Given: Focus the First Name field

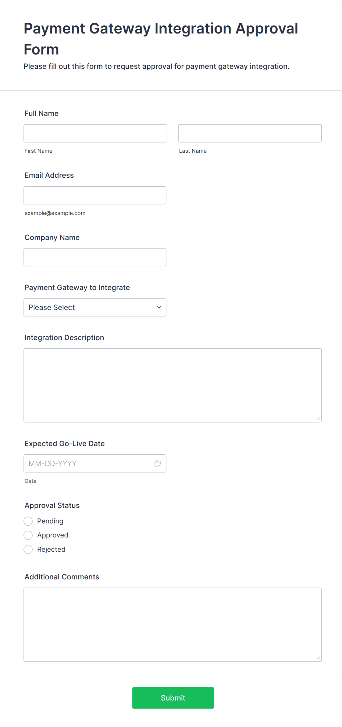Looking at the screenshot, I should coord(95,133).
